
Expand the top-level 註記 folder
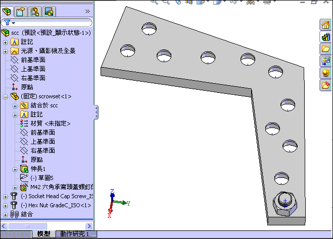click(6, 42)
